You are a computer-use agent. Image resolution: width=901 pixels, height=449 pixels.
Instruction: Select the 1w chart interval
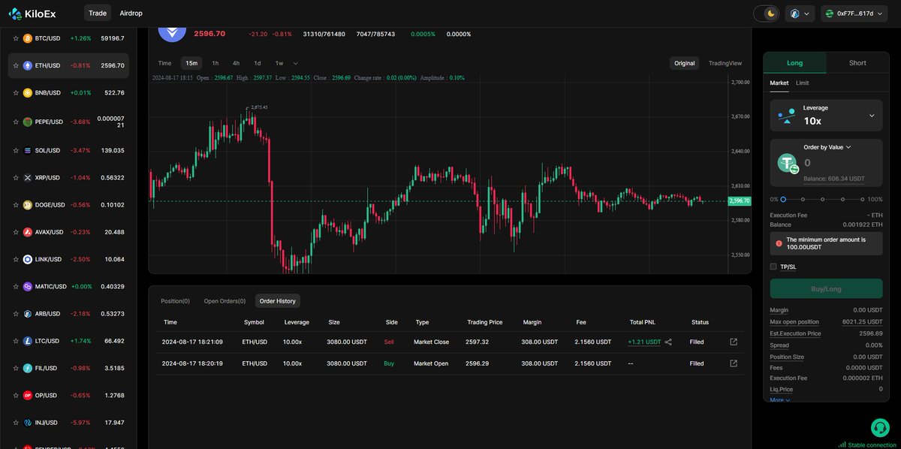[279, 63]
